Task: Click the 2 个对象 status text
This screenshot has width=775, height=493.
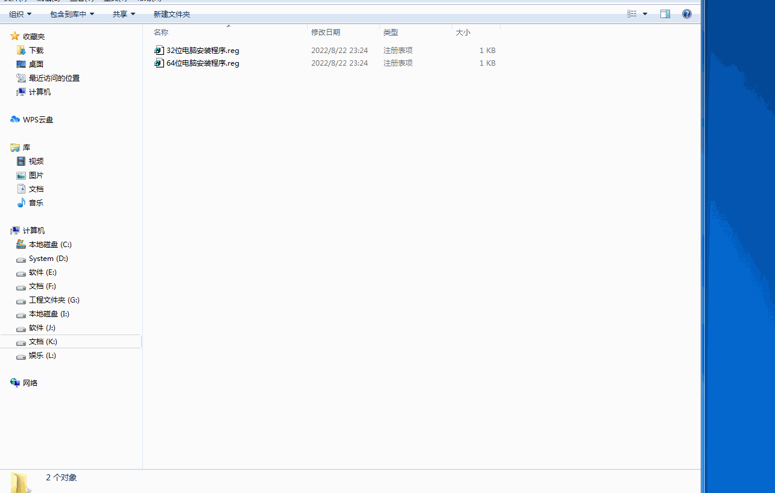Action: click(x=62, y=477)
